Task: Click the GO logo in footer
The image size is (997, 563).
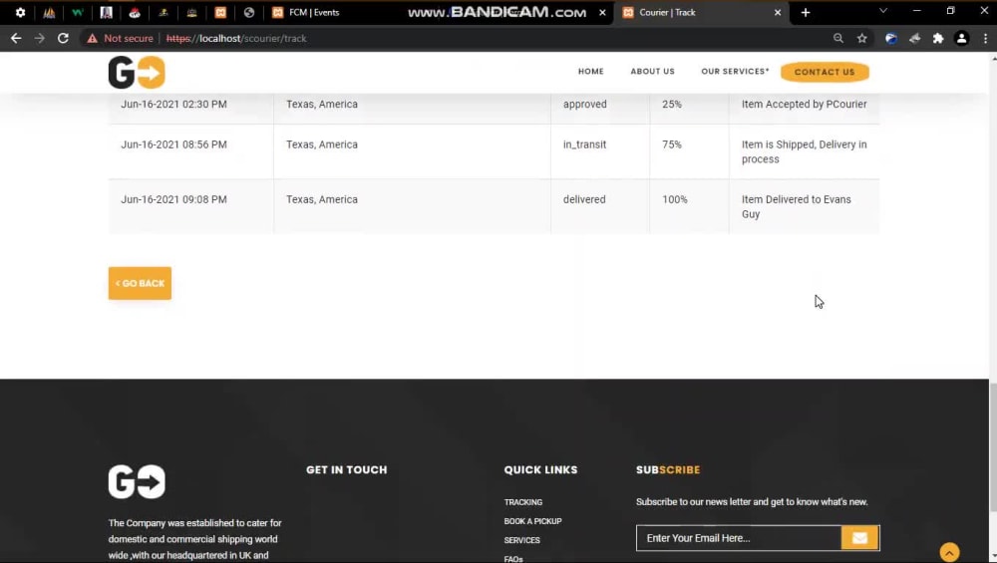Action: [137, 481]
